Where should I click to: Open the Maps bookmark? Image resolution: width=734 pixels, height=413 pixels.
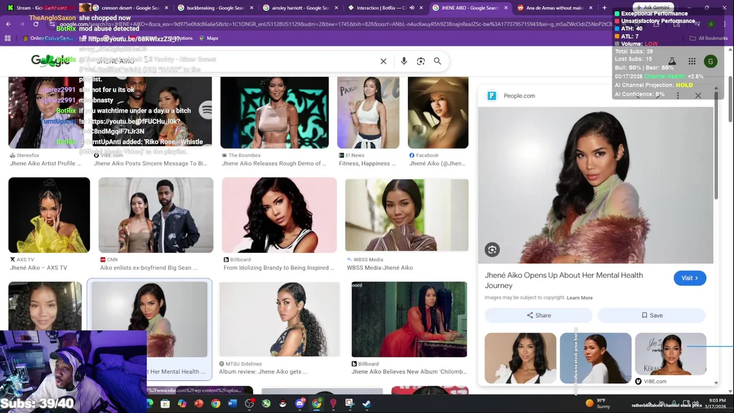pyautogui.click(x=208, y=38)
